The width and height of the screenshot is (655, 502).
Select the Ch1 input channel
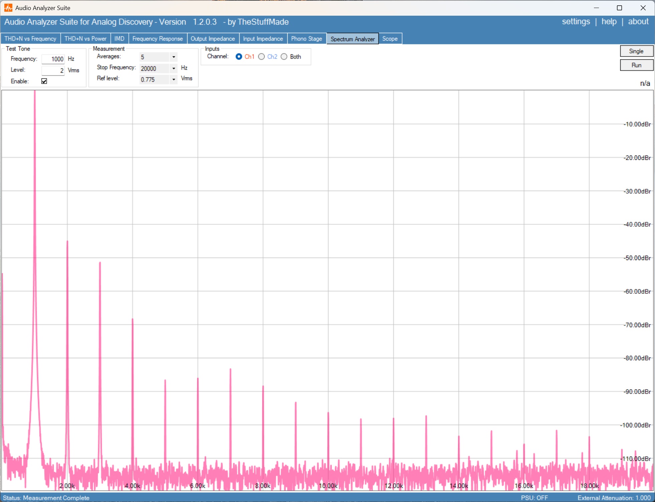pos(239,56)
